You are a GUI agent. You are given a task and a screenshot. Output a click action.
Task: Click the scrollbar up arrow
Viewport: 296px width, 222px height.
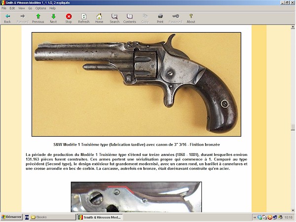pyautogui.click(x=293, y=27)
